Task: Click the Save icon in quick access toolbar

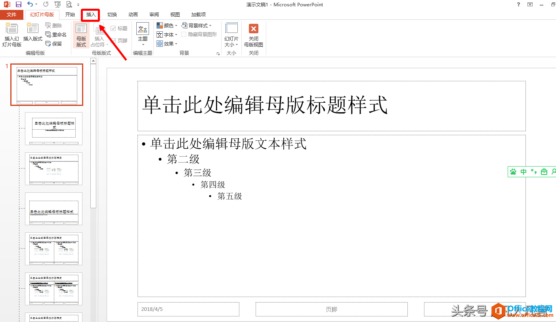Action: coord(18,4)
